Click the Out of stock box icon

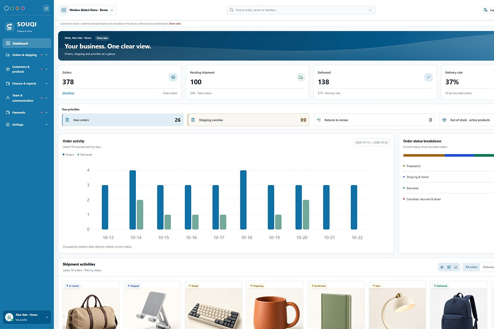pos(444,120)
